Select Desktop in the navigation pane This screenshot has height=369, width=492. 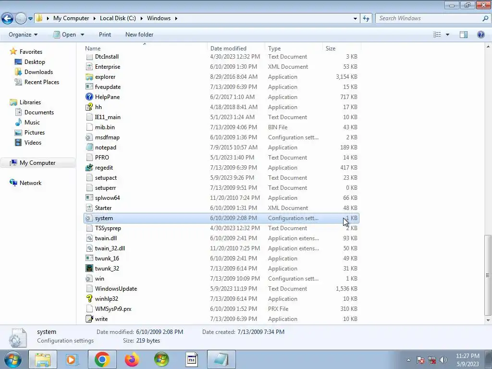[x=35, y=62]
